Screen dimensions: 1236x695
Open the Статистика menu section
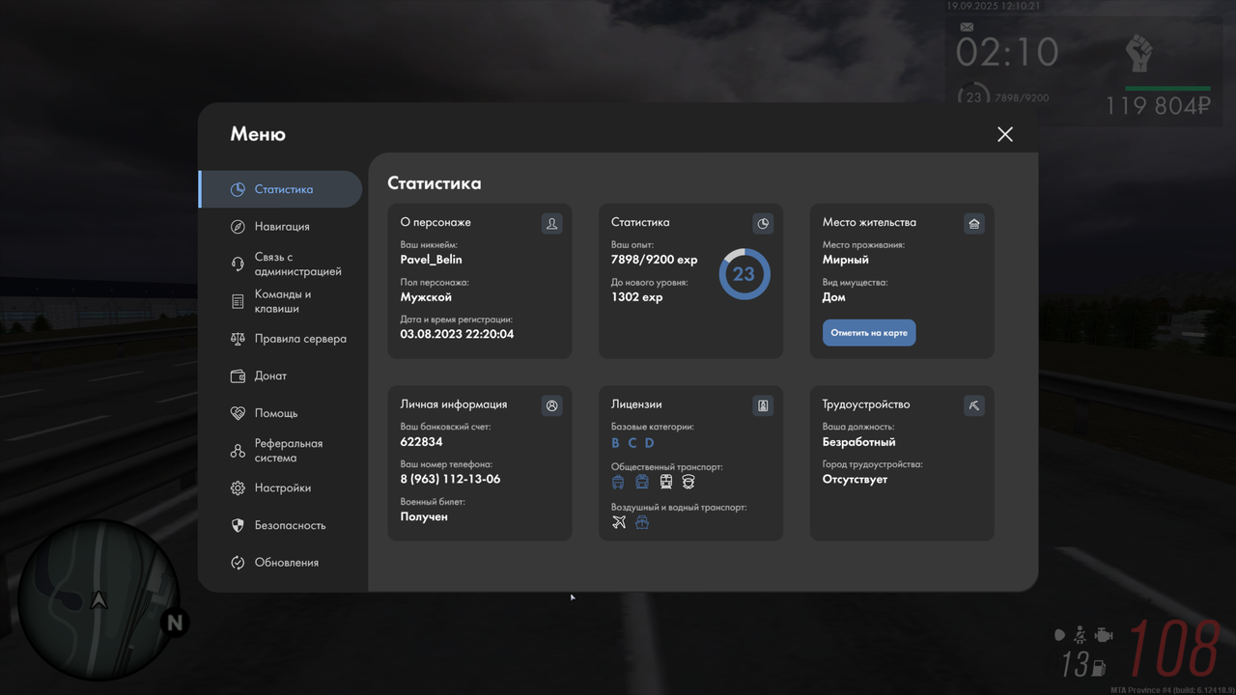(x=280, y=189)
